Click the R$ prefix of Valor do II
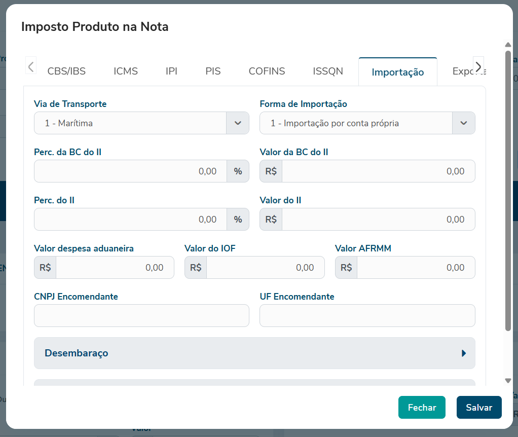This screenshot has height=437, width=518. (271, 220)
